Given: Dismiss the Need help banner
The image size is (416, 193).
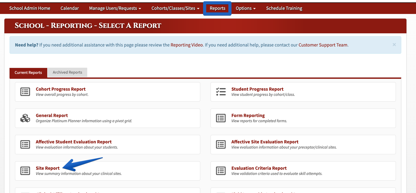Looking at the screenshot, I should click(x=394, y=45).
